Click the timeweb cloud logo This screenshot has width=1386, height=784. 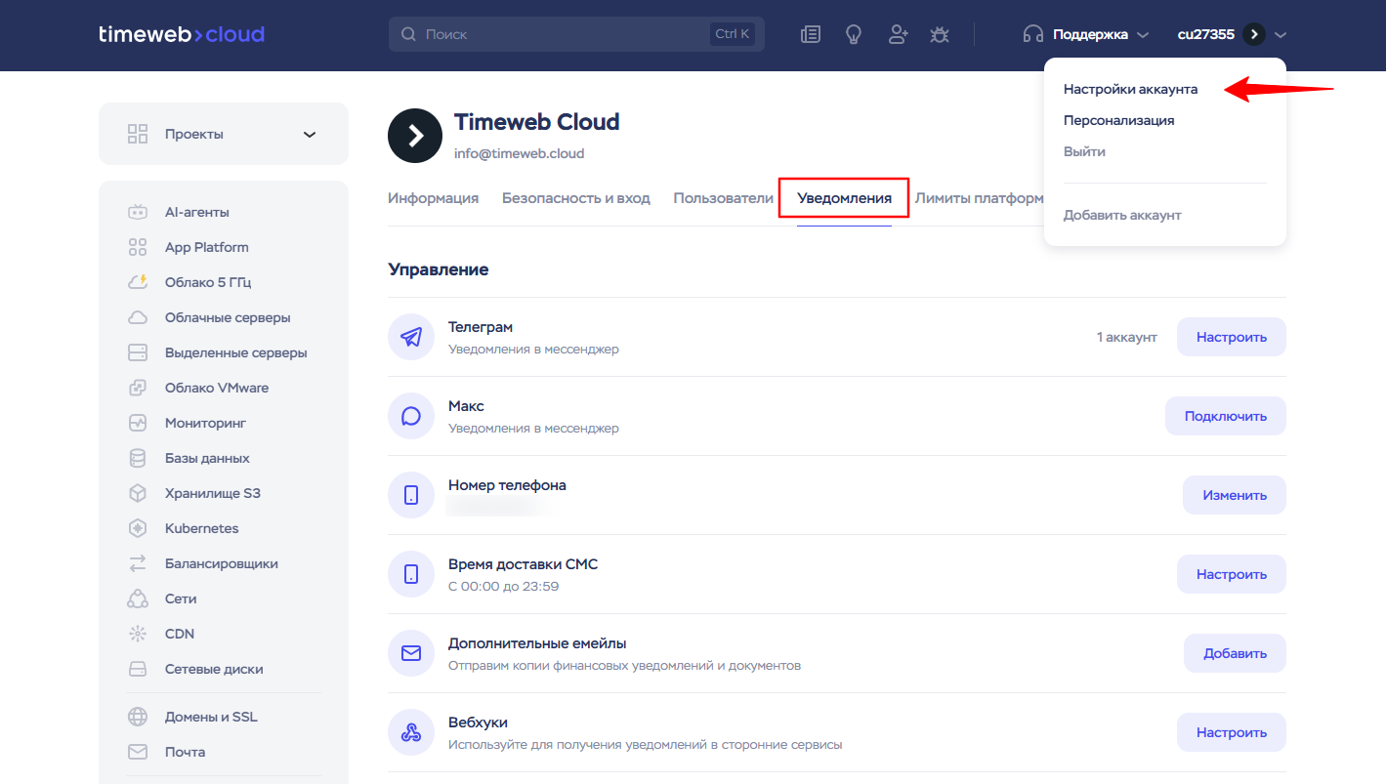[182, 34]
